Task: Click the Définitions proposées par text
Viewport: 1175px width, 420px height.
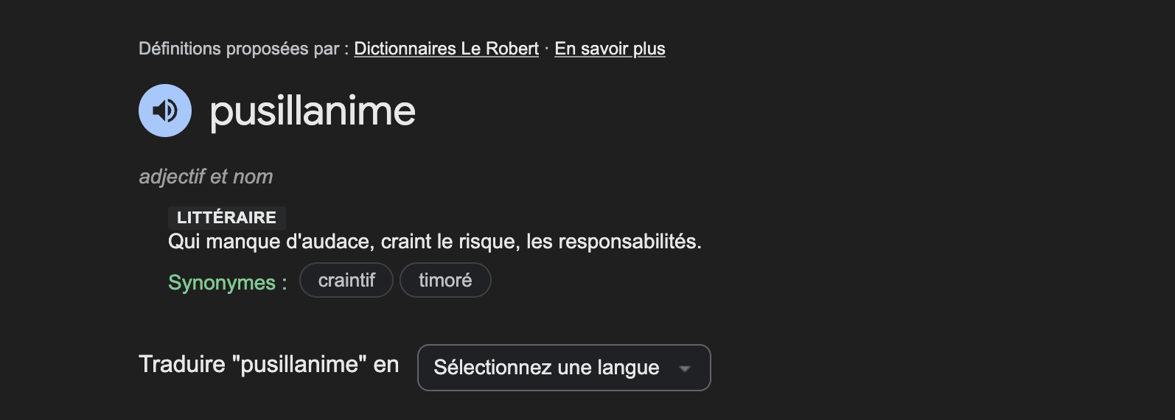Action: 243,49
